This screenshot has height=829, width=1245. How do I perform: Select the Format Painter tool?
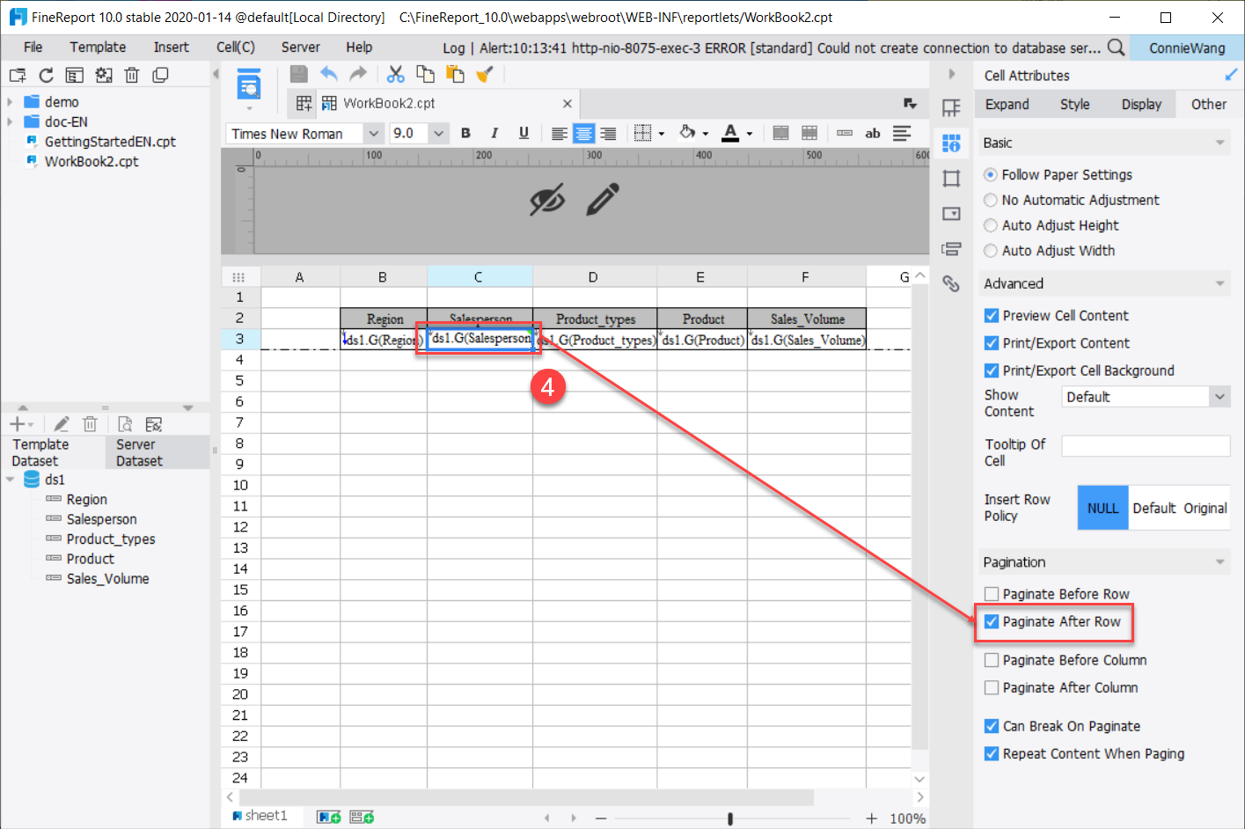coord(485,74)
